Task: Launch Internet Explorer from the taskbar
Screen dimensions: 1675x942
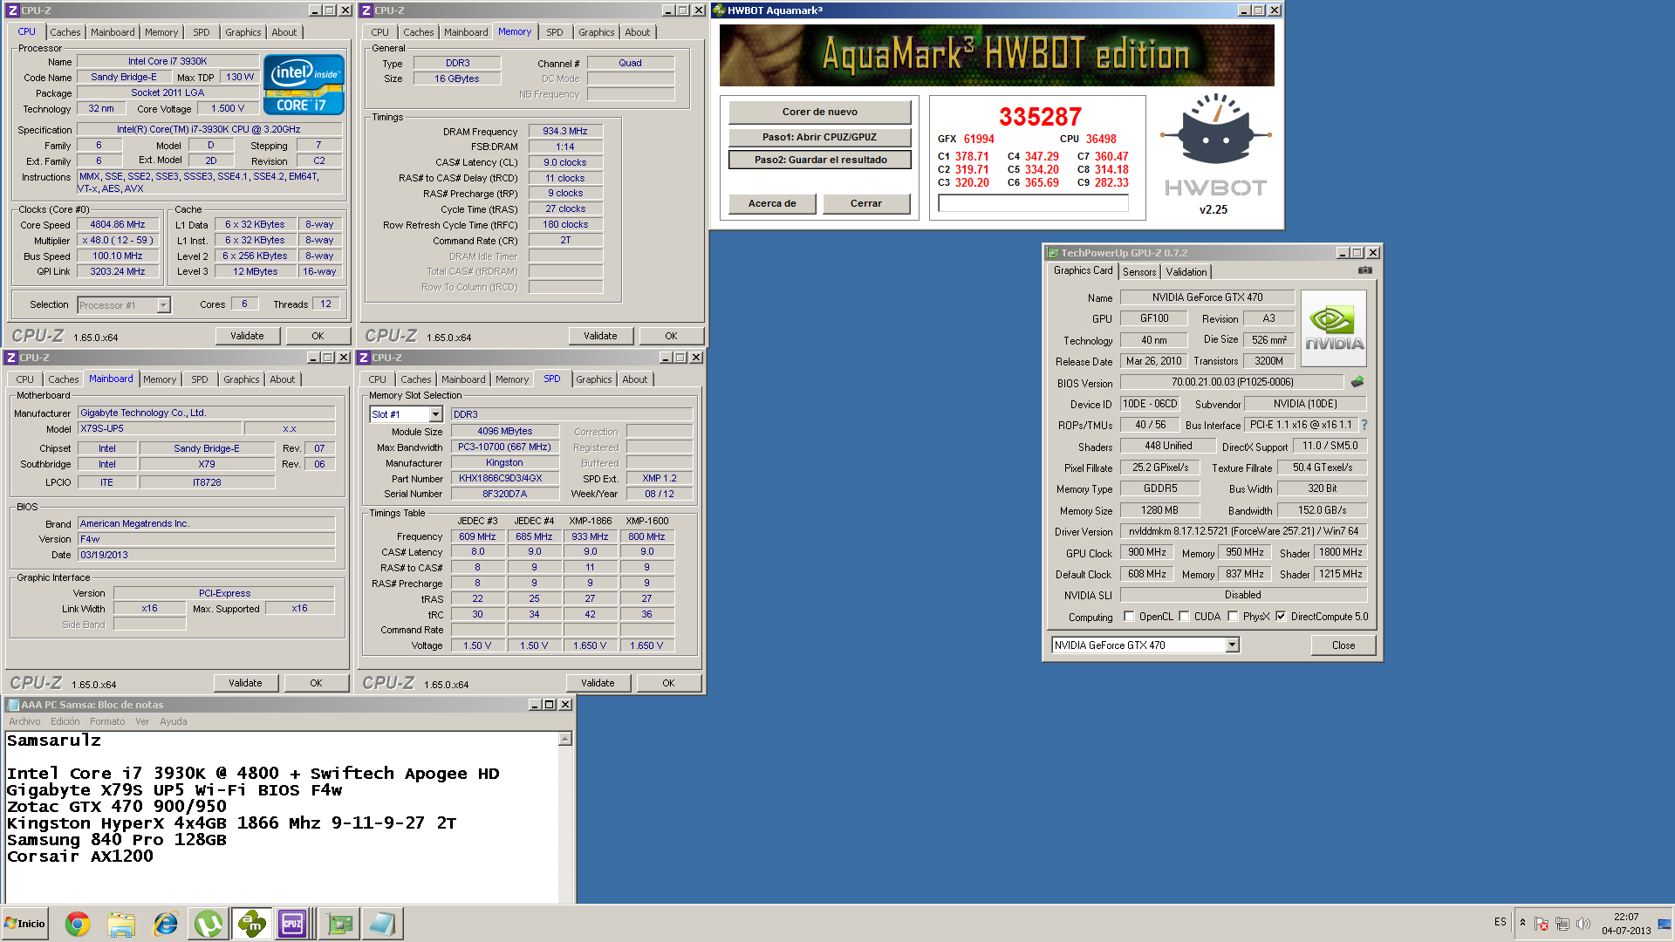Action: (x=165, y=924)
